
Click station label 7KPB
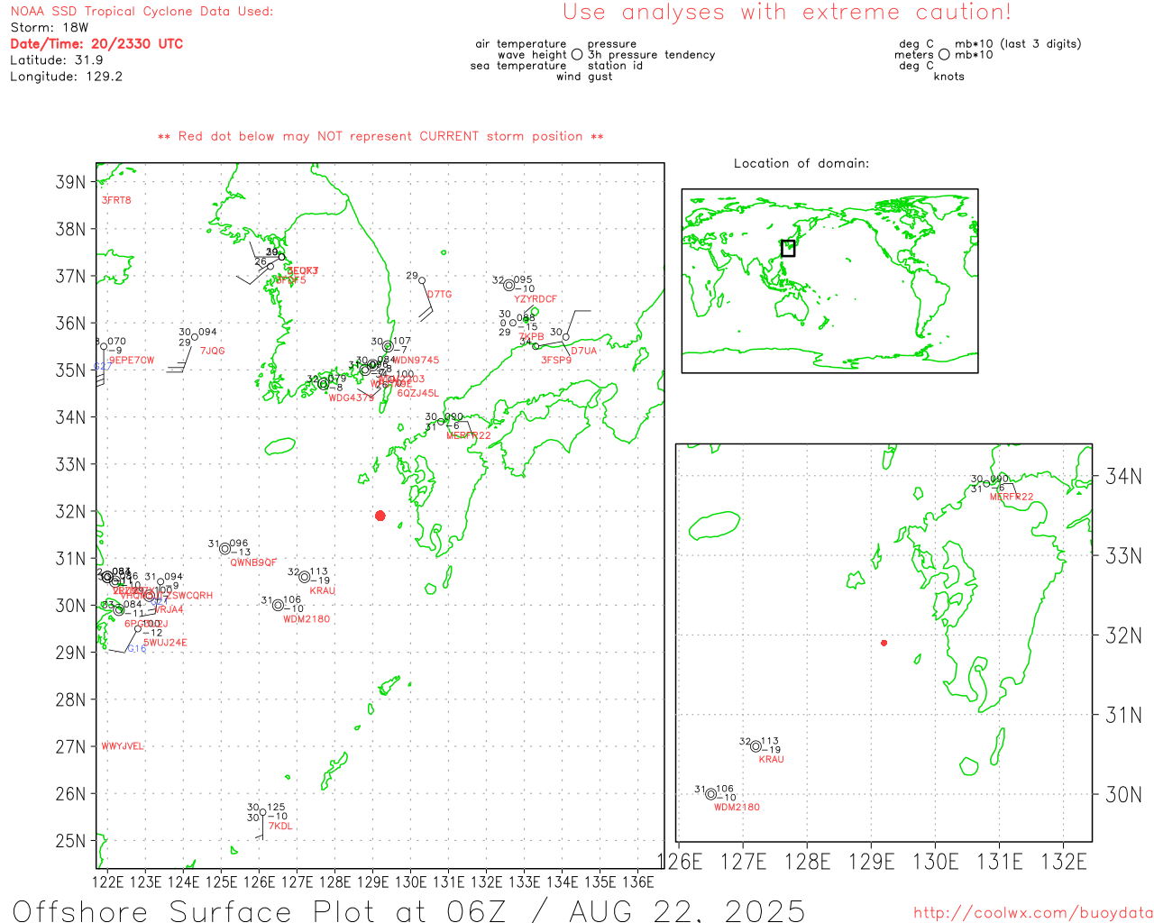(532, 337)
